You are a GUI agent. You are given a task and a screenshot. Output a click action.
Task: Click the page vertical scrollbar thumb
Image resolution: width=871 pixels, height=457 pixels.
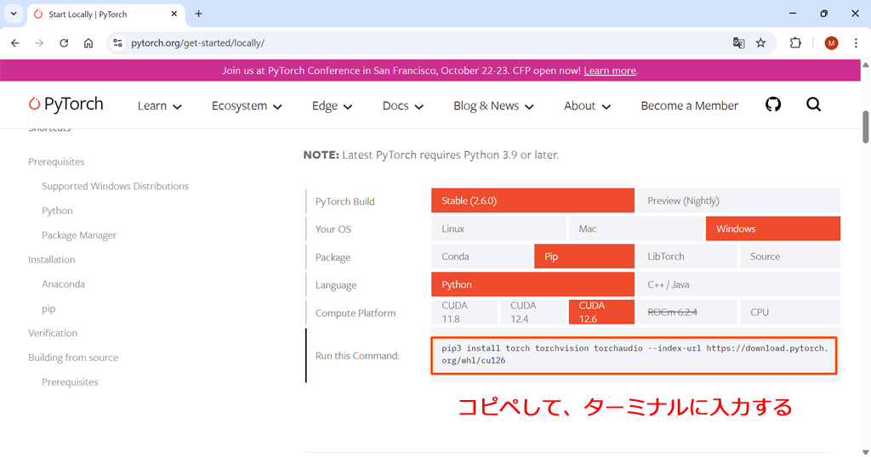click(865, 127)
